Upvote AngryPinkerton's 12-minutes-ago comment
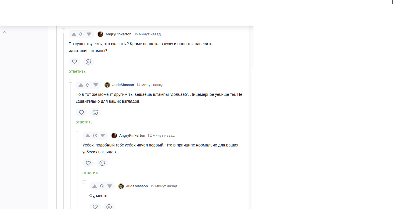Image resolution: width=393 pixels, height=221 pixels. point(88,136)
